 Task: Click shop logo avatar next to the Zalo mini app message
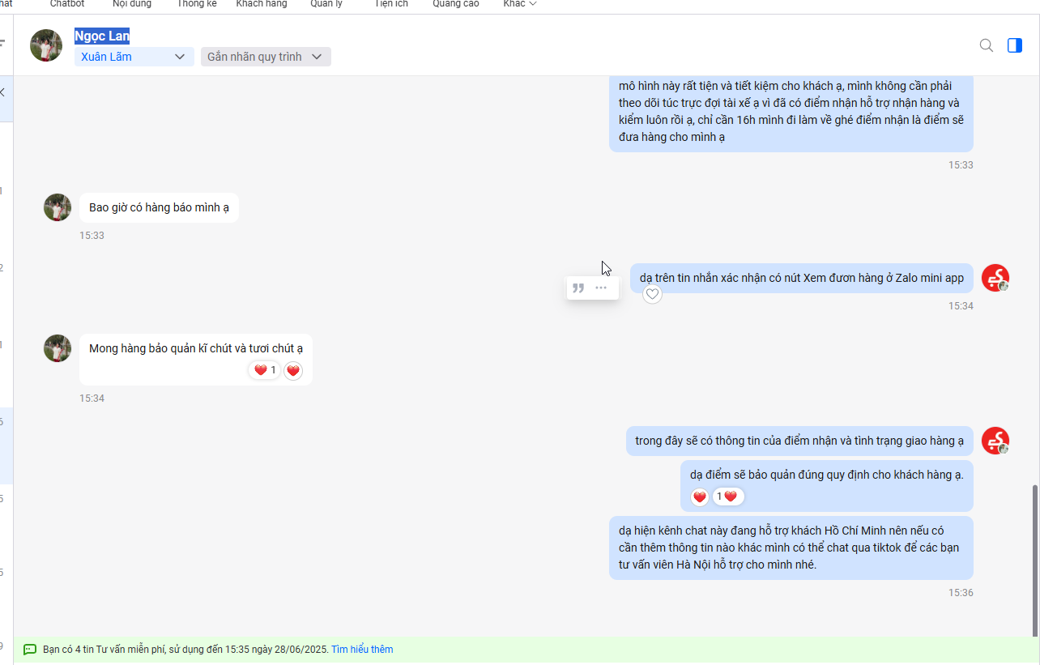[995, 278]
